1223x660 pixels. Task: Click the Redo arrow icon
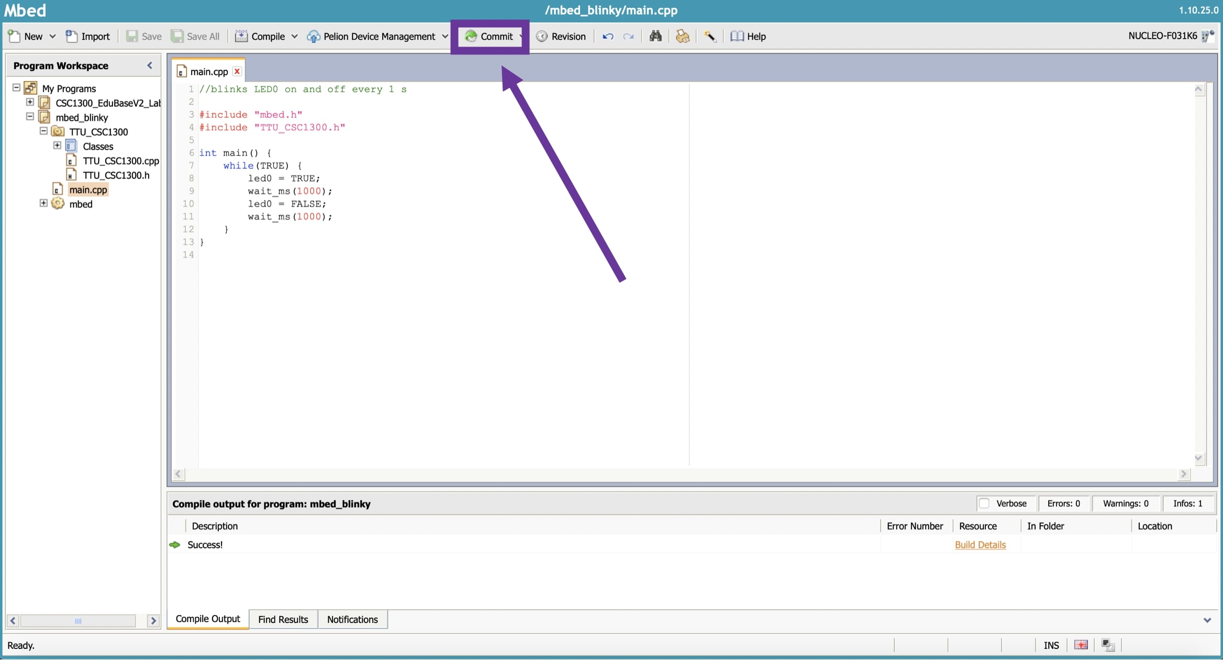628,36
